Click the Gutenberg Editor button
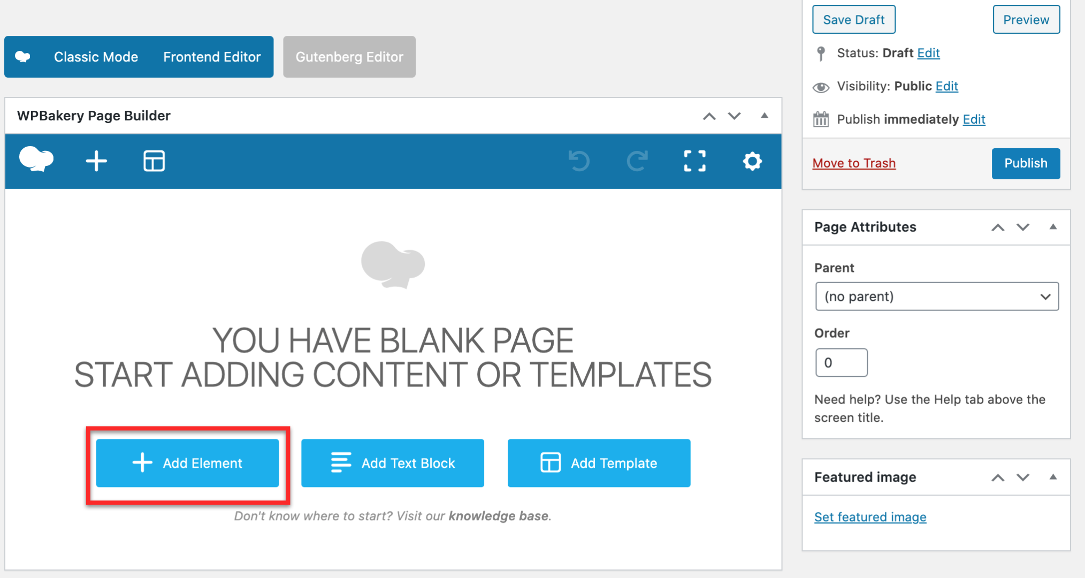This screenshot has width=1085, height=578. [x=349, y=57]
